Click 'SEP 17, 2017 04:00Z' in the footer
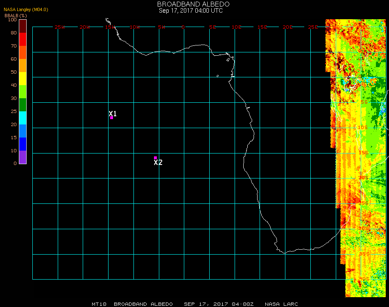 tap(219, 304)
